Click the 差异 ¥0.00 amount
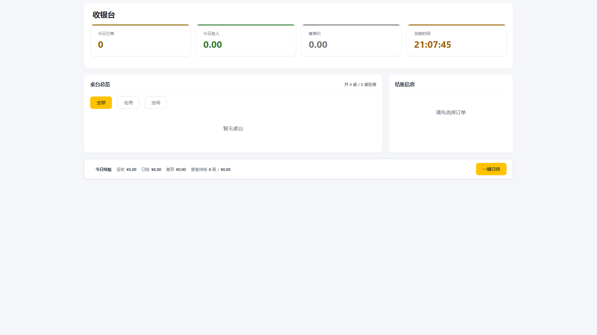The height and width of the screenshot is (335, 597). 176,169
